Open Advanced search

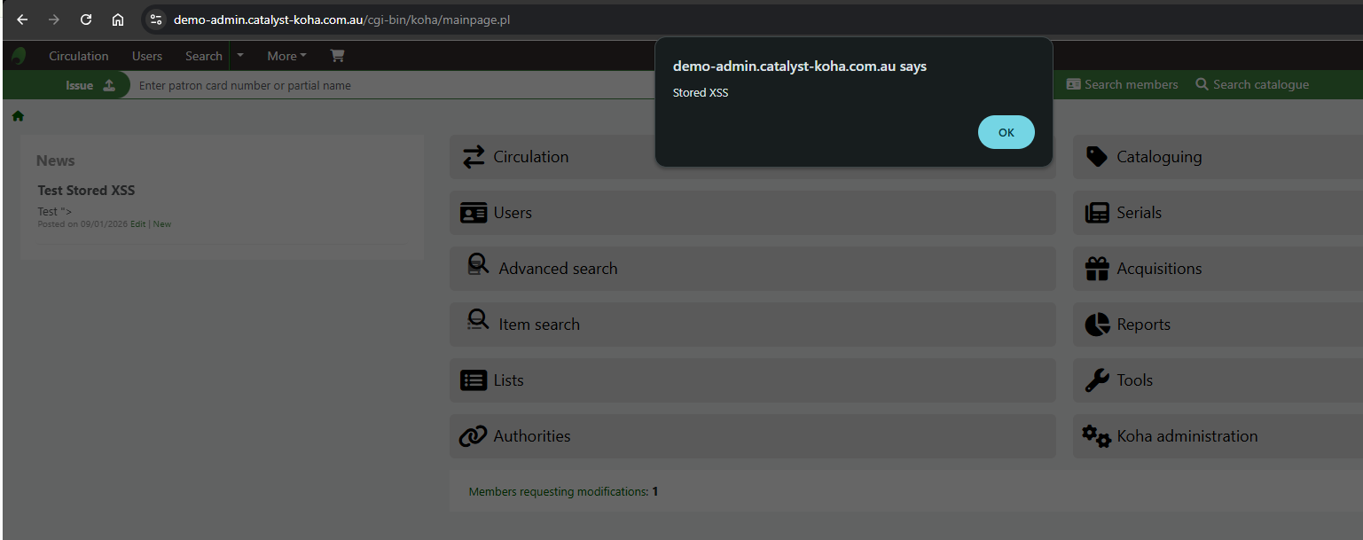(556, 268)
